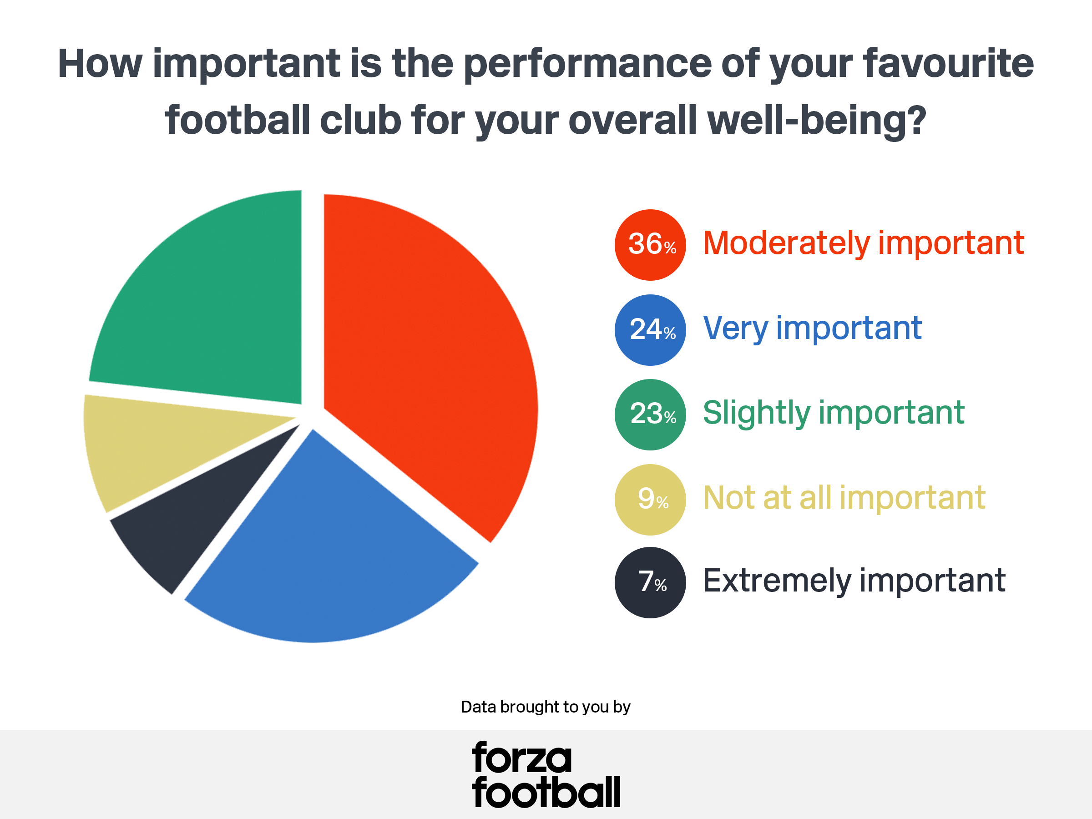Click the Data brought to you by text

coord(546,707)
